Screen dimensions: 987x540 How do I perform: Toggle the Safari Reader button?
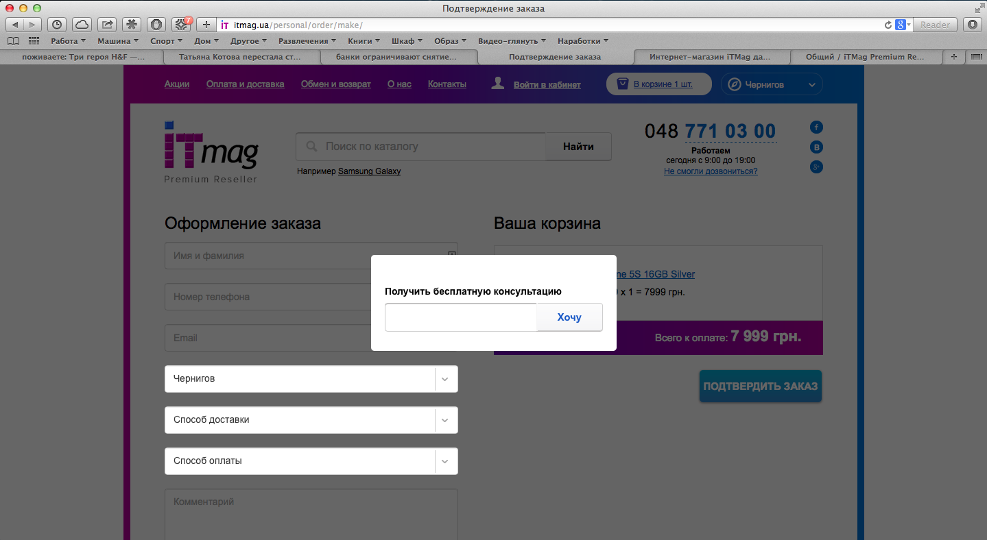[936, 25]
